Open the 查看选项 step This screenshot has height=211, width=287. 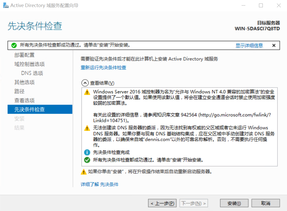pyautogui.click(x=24, y=100)
